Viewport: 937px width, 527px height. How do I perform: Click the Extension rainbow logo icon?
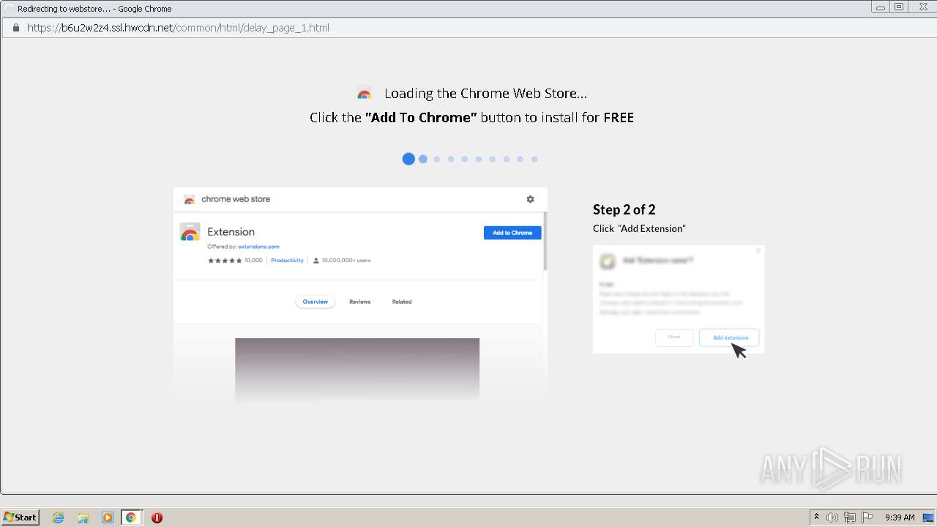[x=190, y=232]
